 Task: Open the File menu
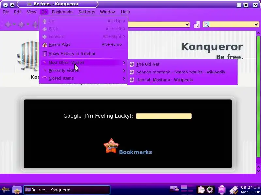(x=6, y=12)
